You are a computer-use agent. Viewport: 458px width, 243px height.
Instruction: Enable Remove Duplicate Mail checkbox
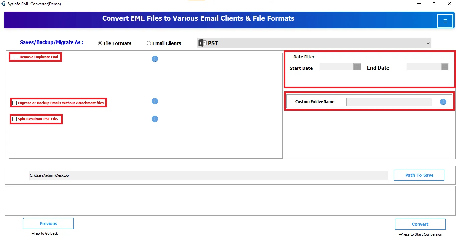click(16, 57)
